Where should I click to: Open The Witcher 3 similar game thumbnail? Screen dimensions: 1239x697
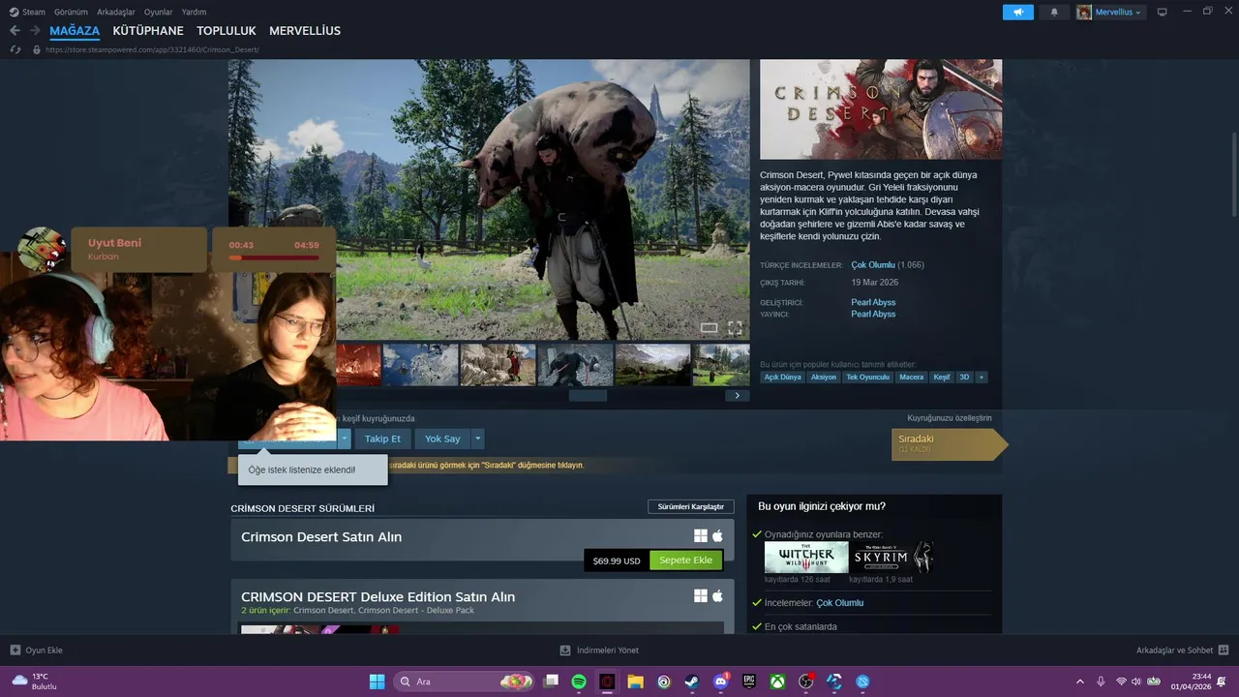pyautogui.click(x=806, y=558)
